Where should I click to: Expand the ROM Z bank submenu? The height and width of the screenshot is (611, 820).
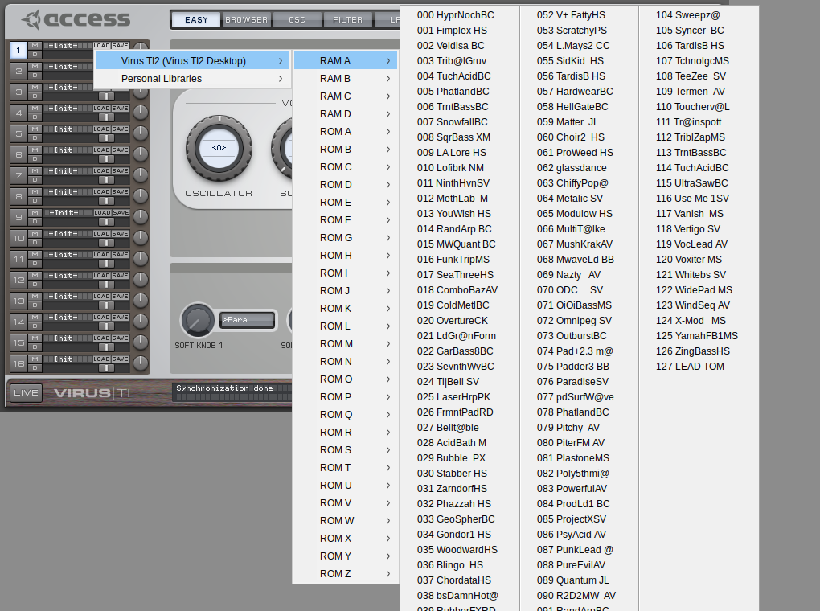click(346, 574)
